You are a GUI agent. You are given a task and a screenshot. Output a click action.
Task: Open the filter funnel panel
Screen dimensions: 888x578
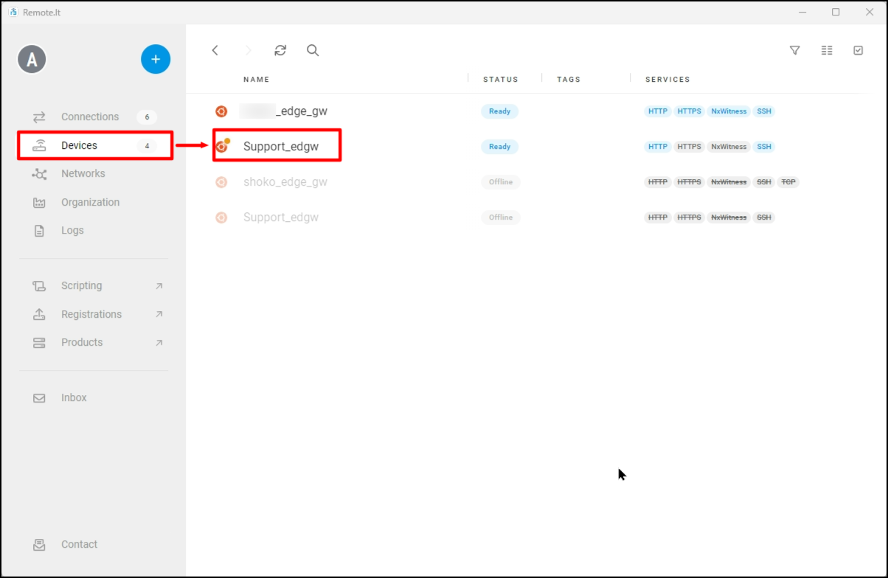[794, 50]
